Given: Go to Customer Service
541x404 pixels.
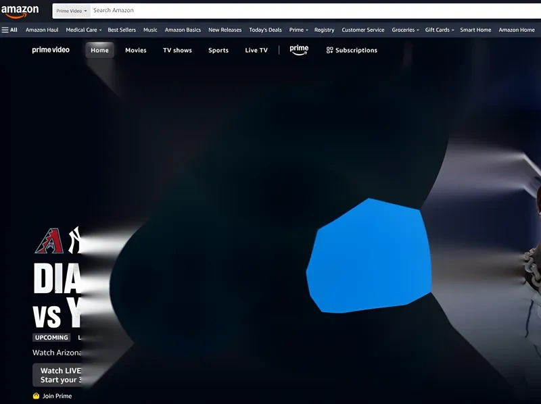Looking at the screenshot, I should click(363, 30).
